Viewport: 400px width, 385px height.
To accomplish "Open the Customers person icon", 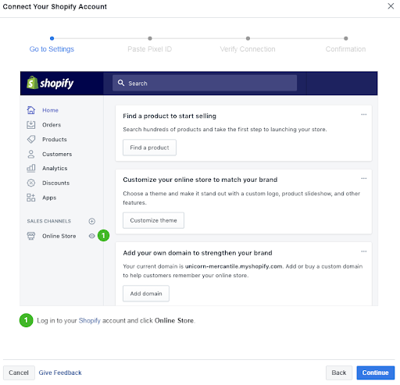I will click(x=31, y=154).
